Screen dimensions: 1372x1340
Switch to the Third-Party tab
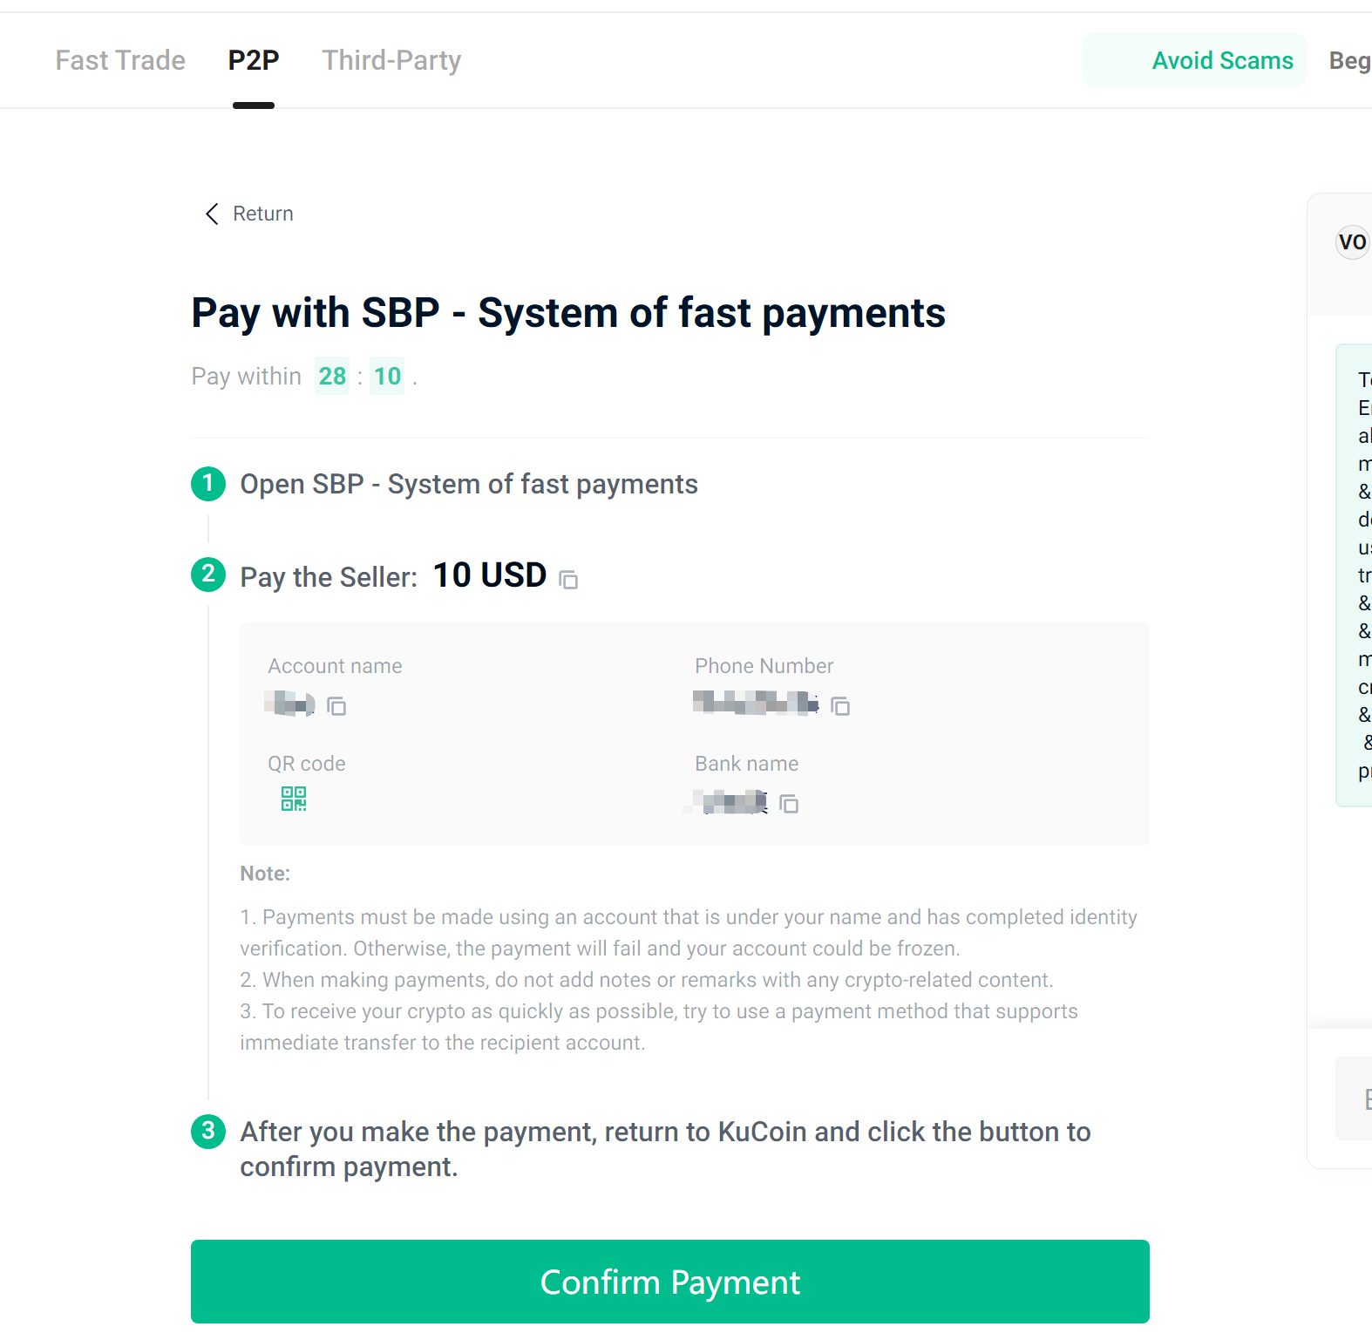(x=391, y=60)
